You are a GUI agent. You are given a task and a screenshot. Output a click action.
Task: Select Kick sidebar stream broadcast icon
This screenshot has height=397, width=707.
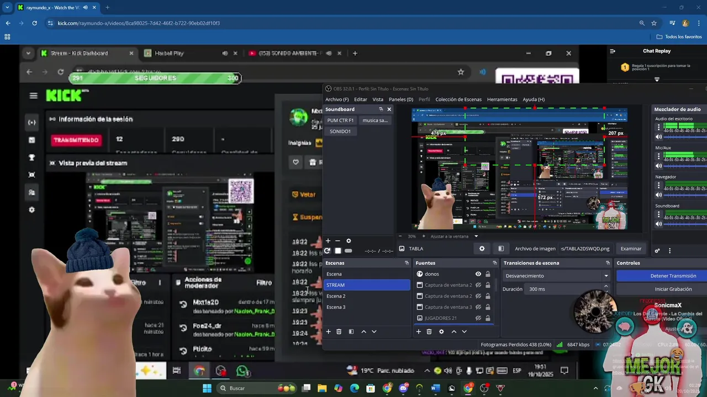(32, 122)
